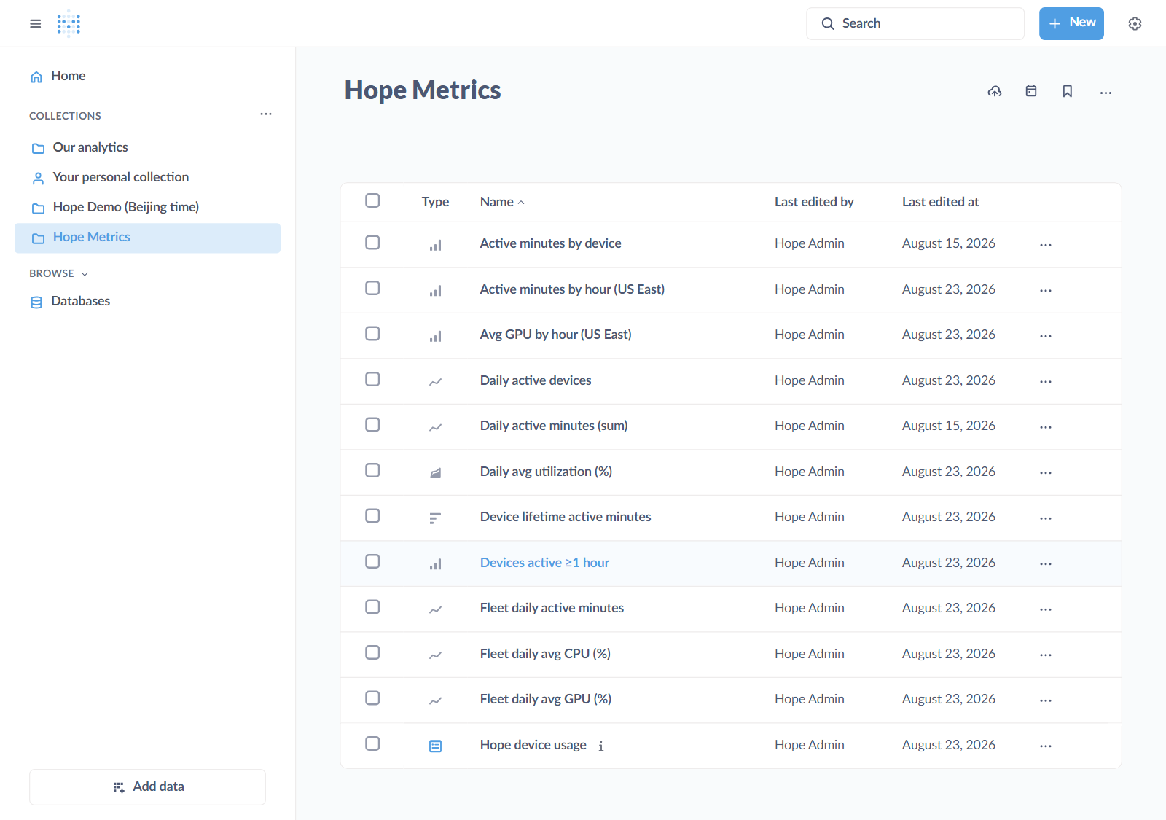Click area chart icon for Daily avg utilization
Viewport: 1166px width, 820px height.
coord(435,473)
